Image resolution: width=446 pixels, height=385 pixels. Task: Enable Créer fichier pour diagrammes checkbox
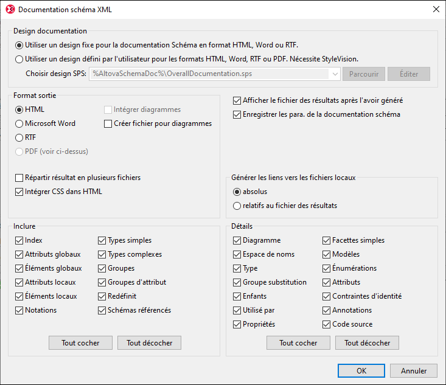coord(109,123)
